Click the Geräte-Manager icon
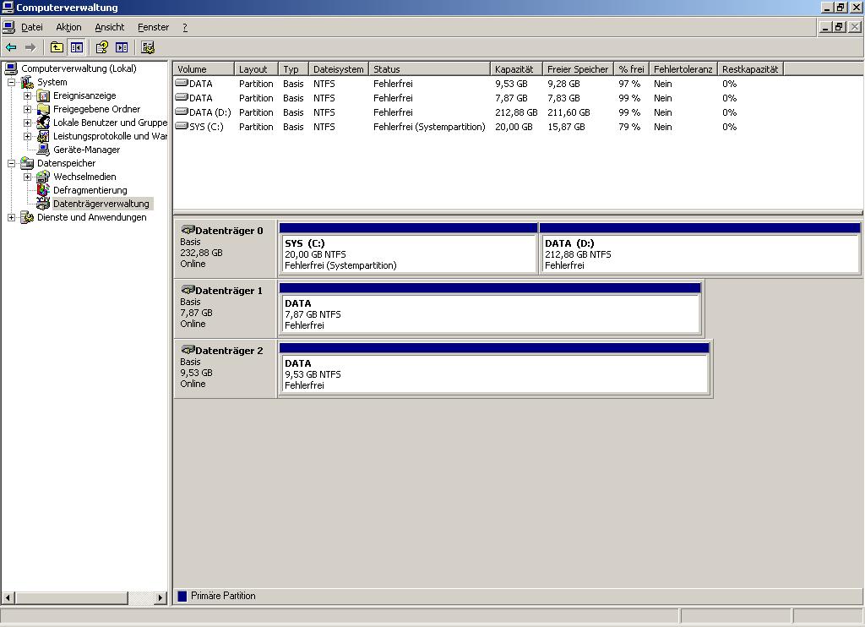 click(43, 150)
